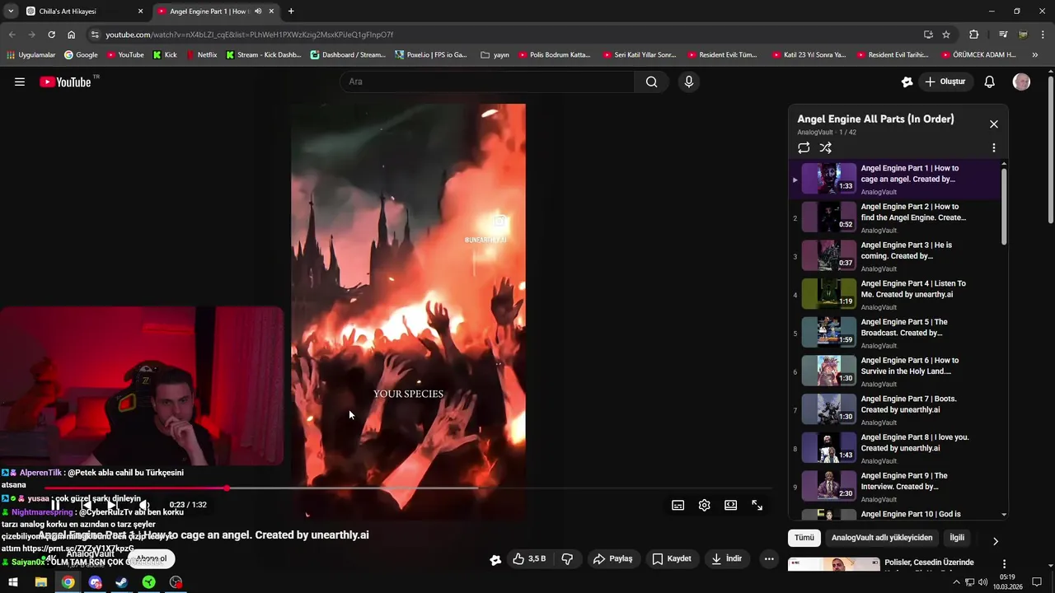Viewport: 1055px width, 593px height.
Task: Go to the YouTube home logo
Action: point(65,82)
